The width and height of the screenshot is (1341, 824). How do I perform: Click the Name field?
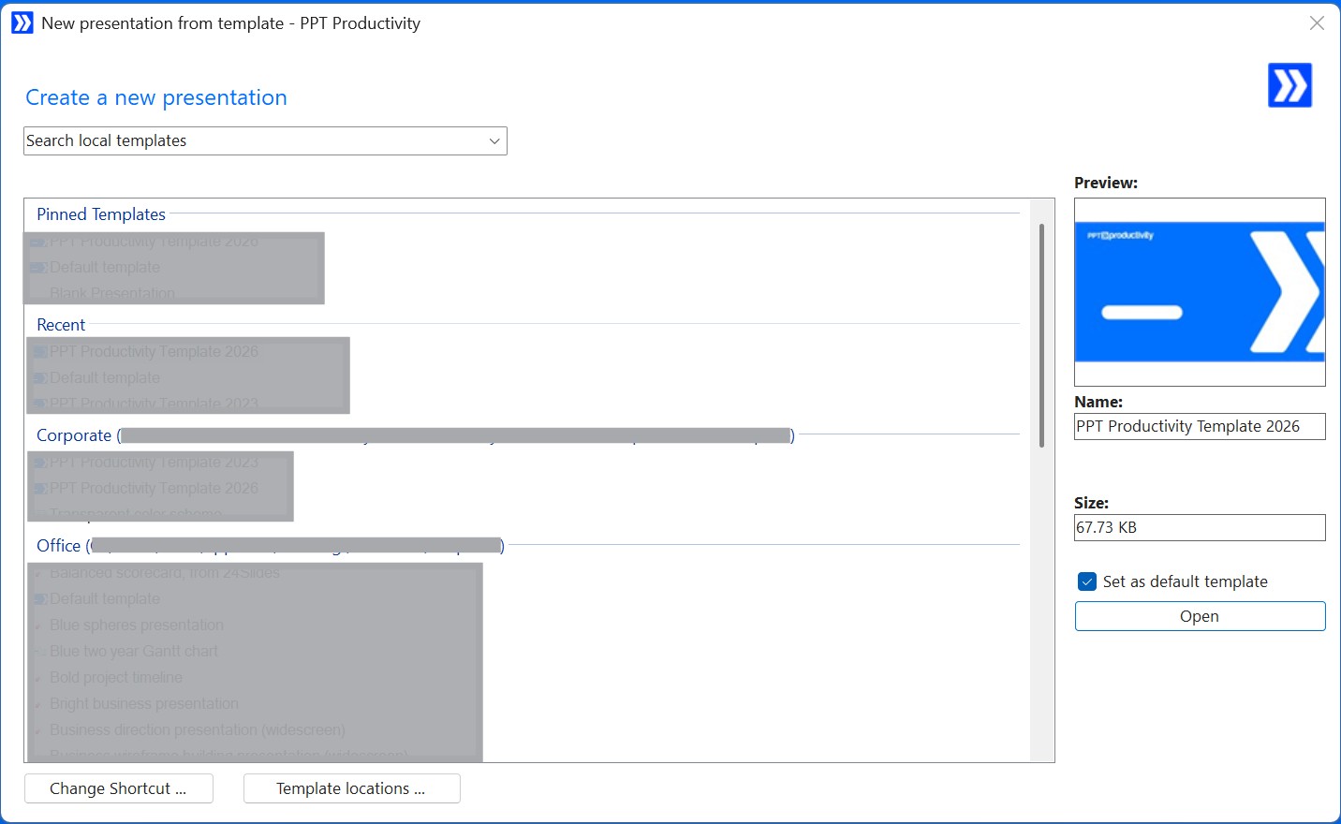pyautogui.click(x=1200, y=426)
